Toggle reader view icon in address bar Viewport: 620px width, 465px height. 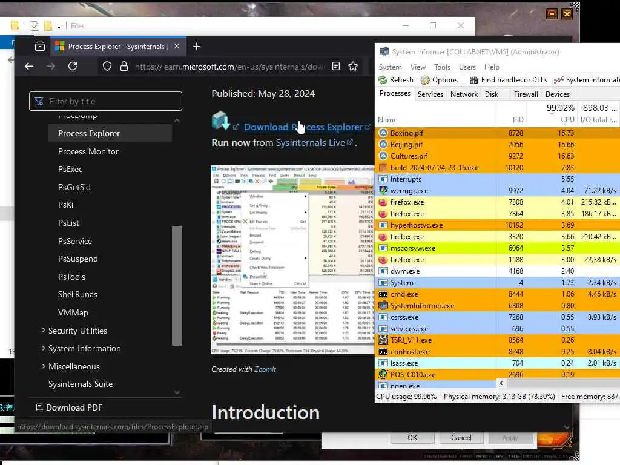[x=335, y=66]
